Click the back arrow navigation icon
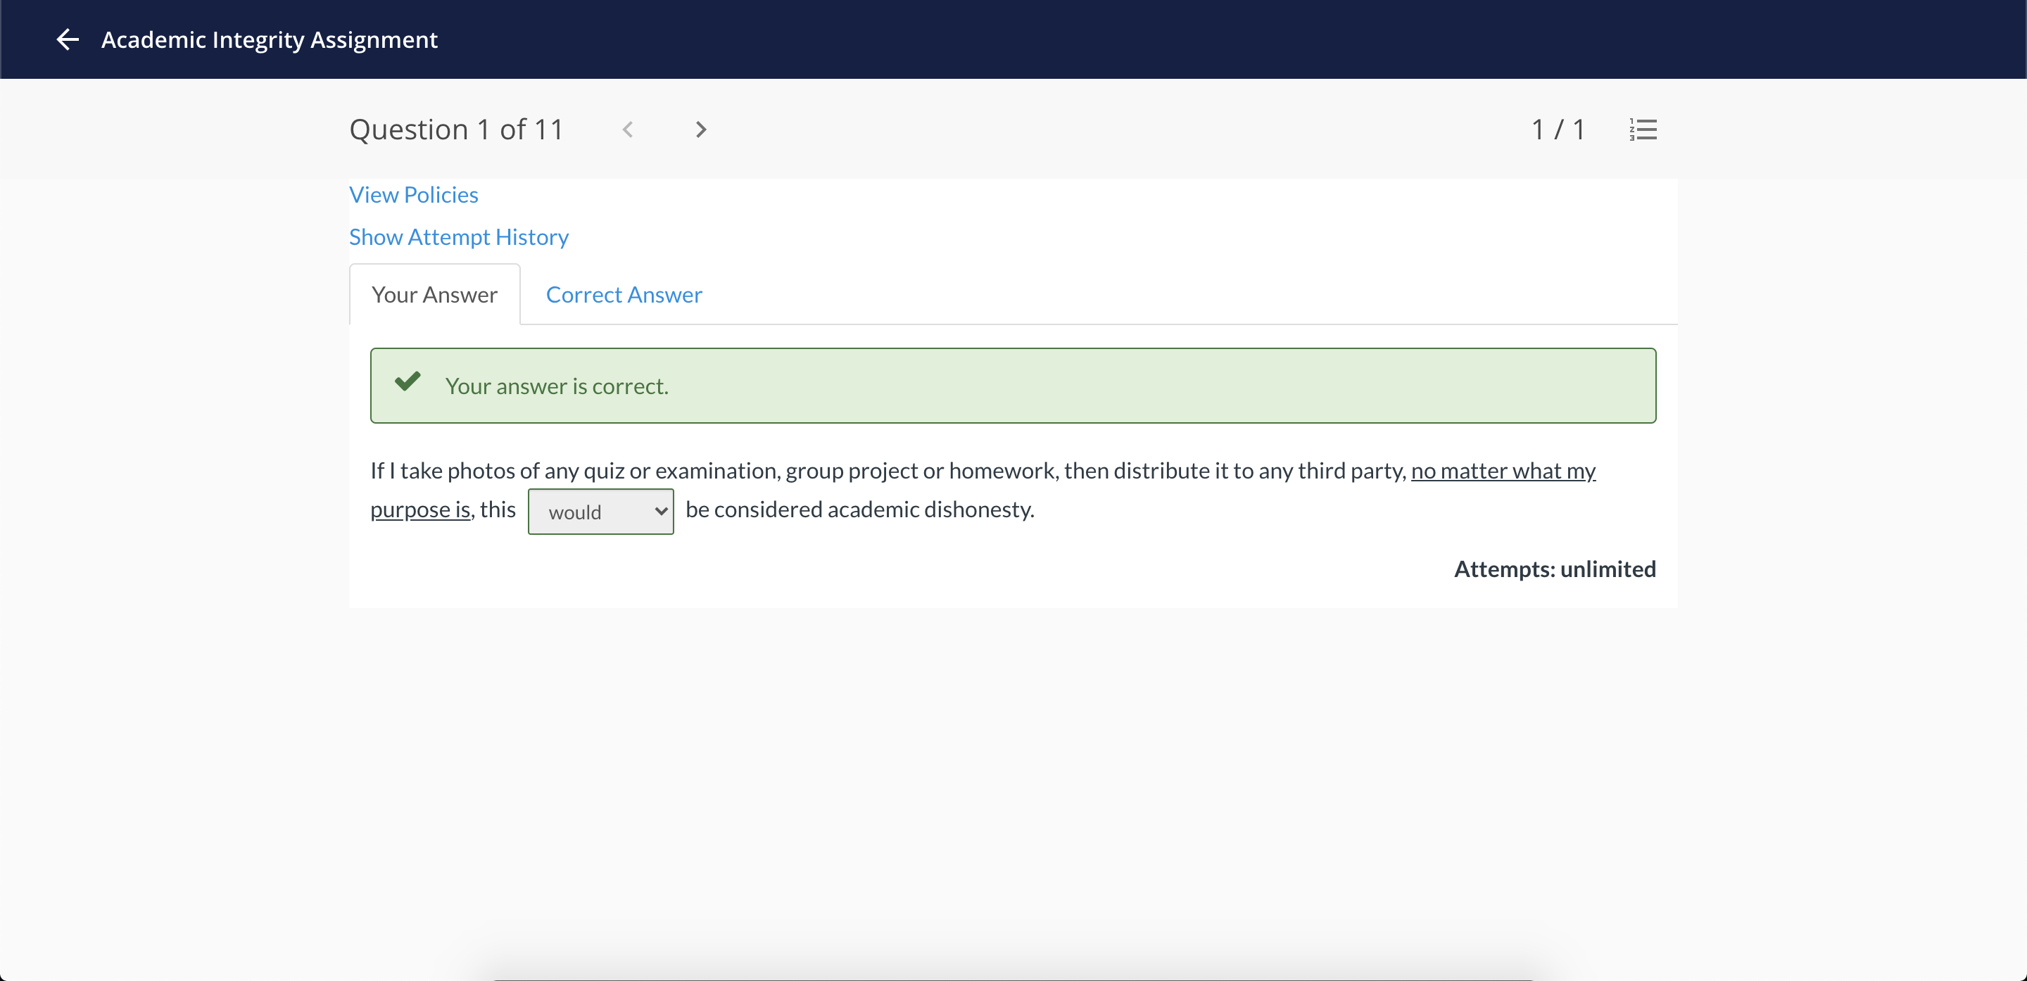 coord(68,39)
